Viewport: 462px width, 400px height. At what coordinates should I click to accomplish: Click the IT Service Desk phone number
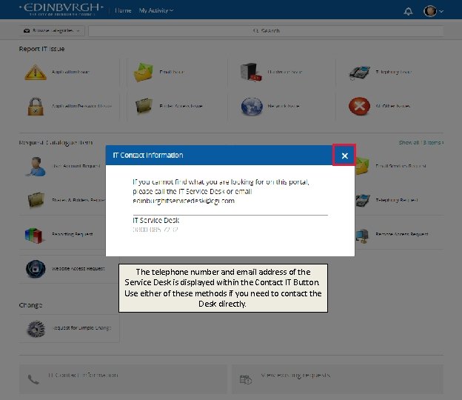pos(155,230)
